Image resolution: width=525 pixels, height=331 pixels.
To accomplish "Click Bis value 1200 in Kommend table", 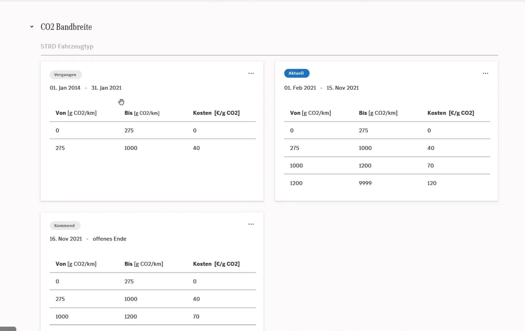I will 131,317.
